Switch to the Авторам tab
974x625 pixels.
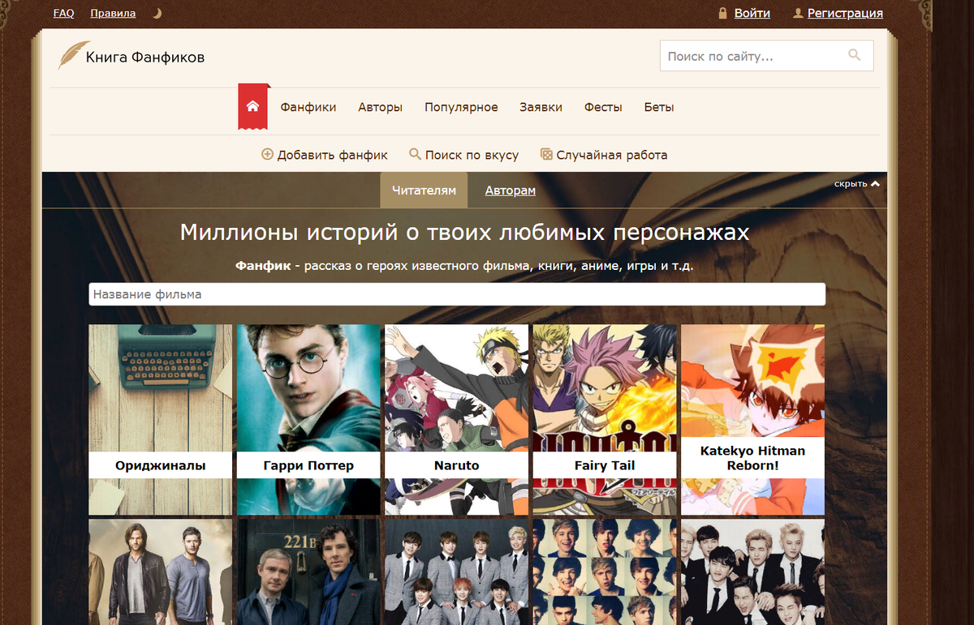(x=511, y=190)
